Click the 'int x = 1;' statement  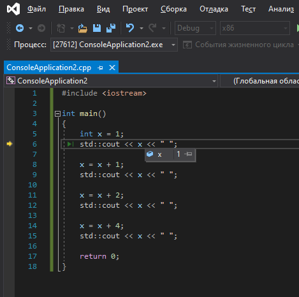[101, 134]
